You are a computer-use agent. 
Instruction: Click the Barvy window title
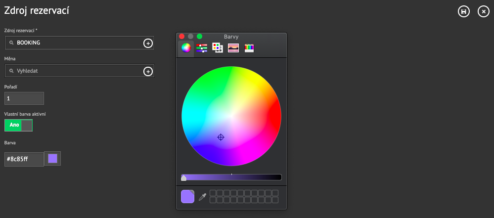pyautogui.click(x=231, y=37)
